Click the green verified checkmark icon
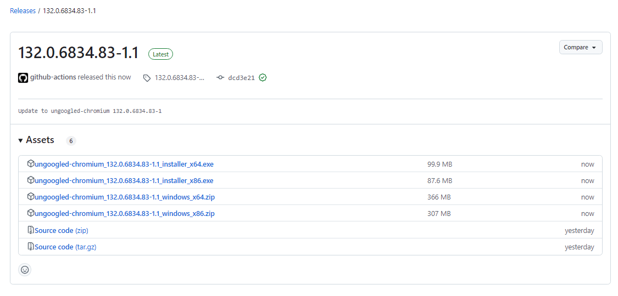The image size is (618, 296). [x=263, y=78]
